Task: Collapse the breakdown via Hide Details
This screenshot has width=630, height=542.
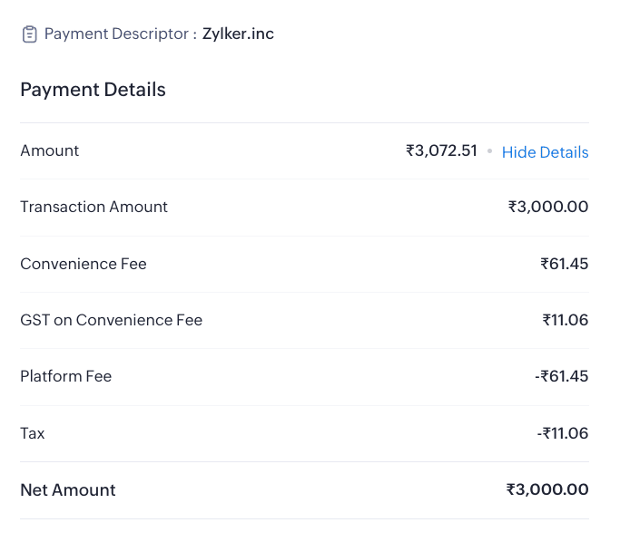Action: pyautogui.click(x=545, y=152)
